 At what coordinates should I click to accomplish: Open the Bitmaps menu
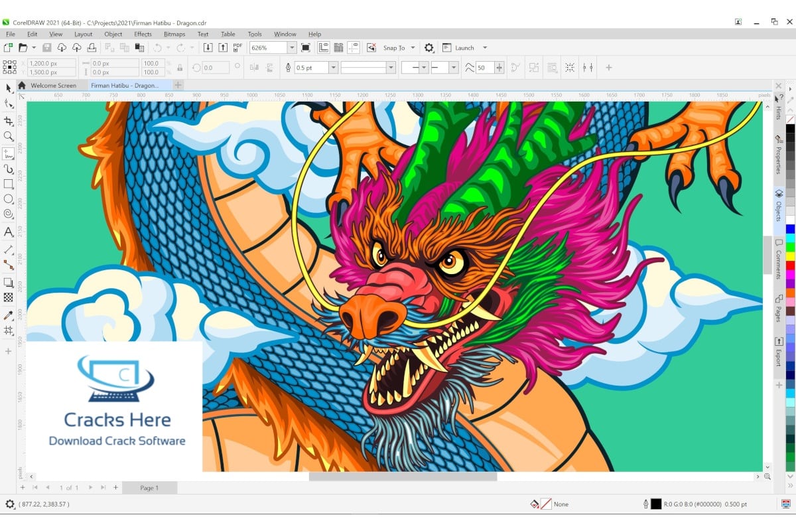[x=174, y=34]
